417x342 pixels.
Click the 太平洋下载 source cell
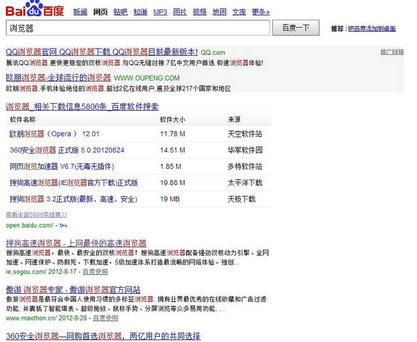[245, 183]
